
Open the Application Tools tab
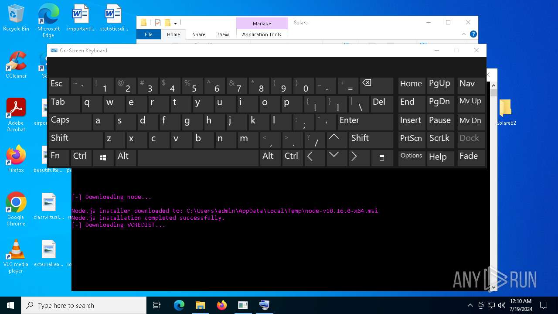tap(262, 34)
